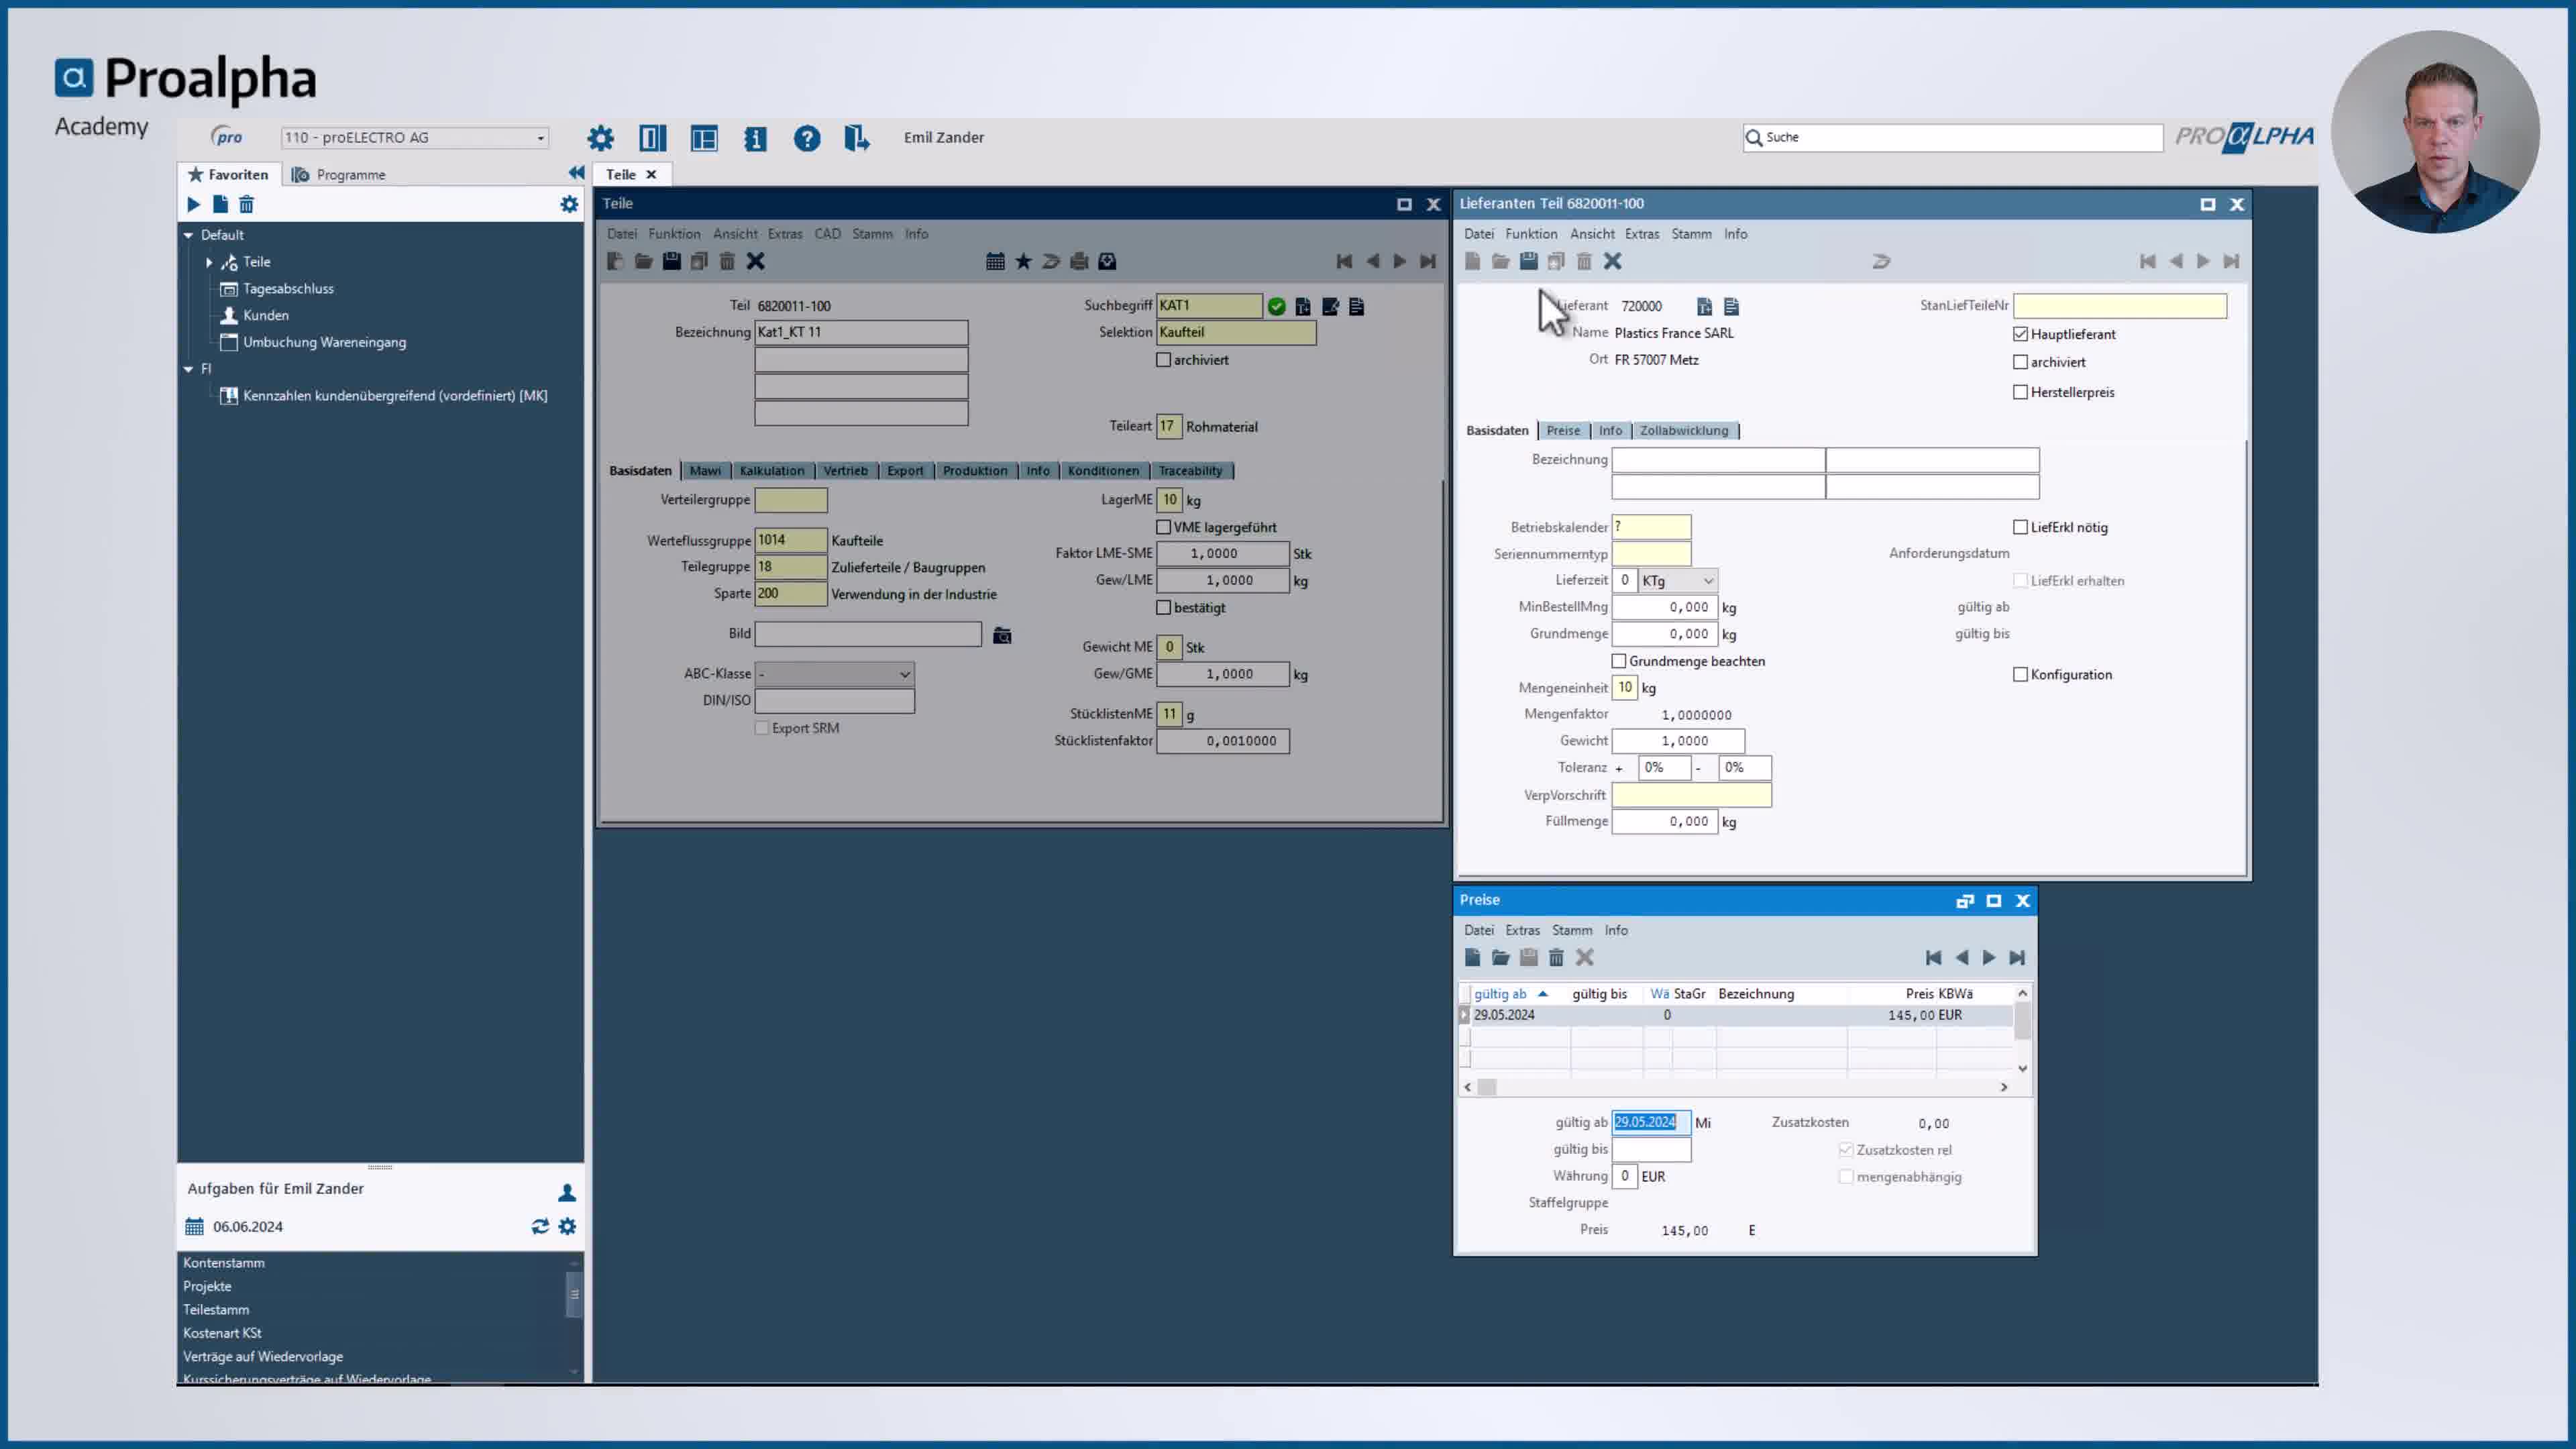Open calendar icon beside 06.06.2024

194,1226
